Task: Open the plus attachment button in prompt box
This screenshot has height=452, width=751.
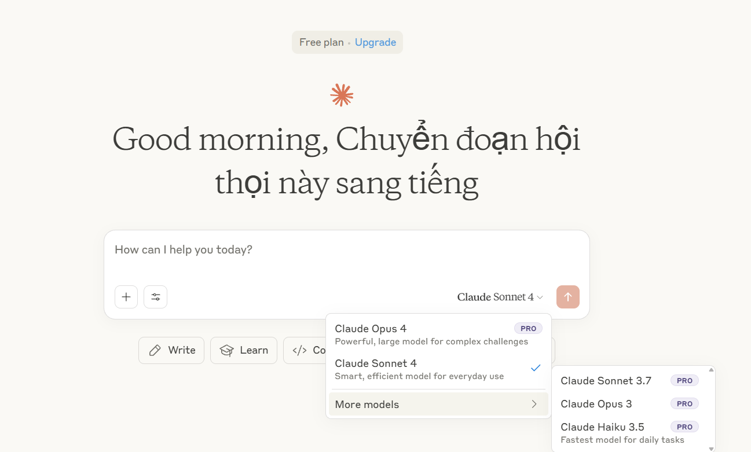Action: click(126, 297)
